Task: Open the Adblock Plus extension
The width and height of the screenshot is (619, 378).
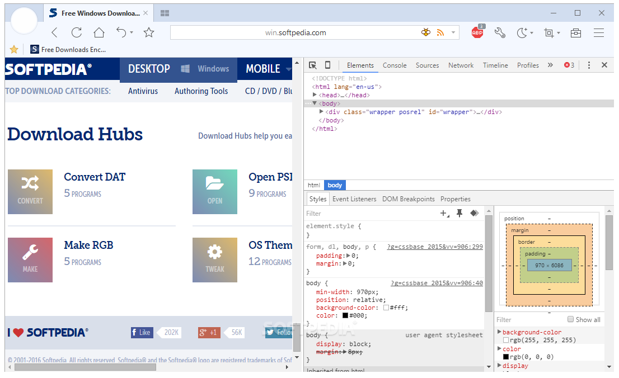Action: (477, 32)
